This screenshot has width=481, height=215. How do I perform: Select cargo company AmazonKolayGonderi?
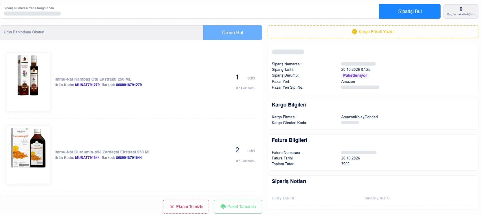click(359, 117)
